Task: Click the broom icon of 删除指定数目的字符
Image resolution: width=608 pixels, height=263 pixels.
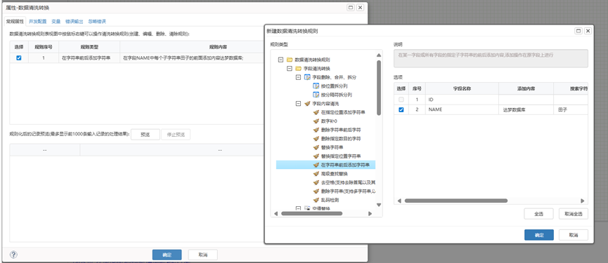Action: point(316,139)
